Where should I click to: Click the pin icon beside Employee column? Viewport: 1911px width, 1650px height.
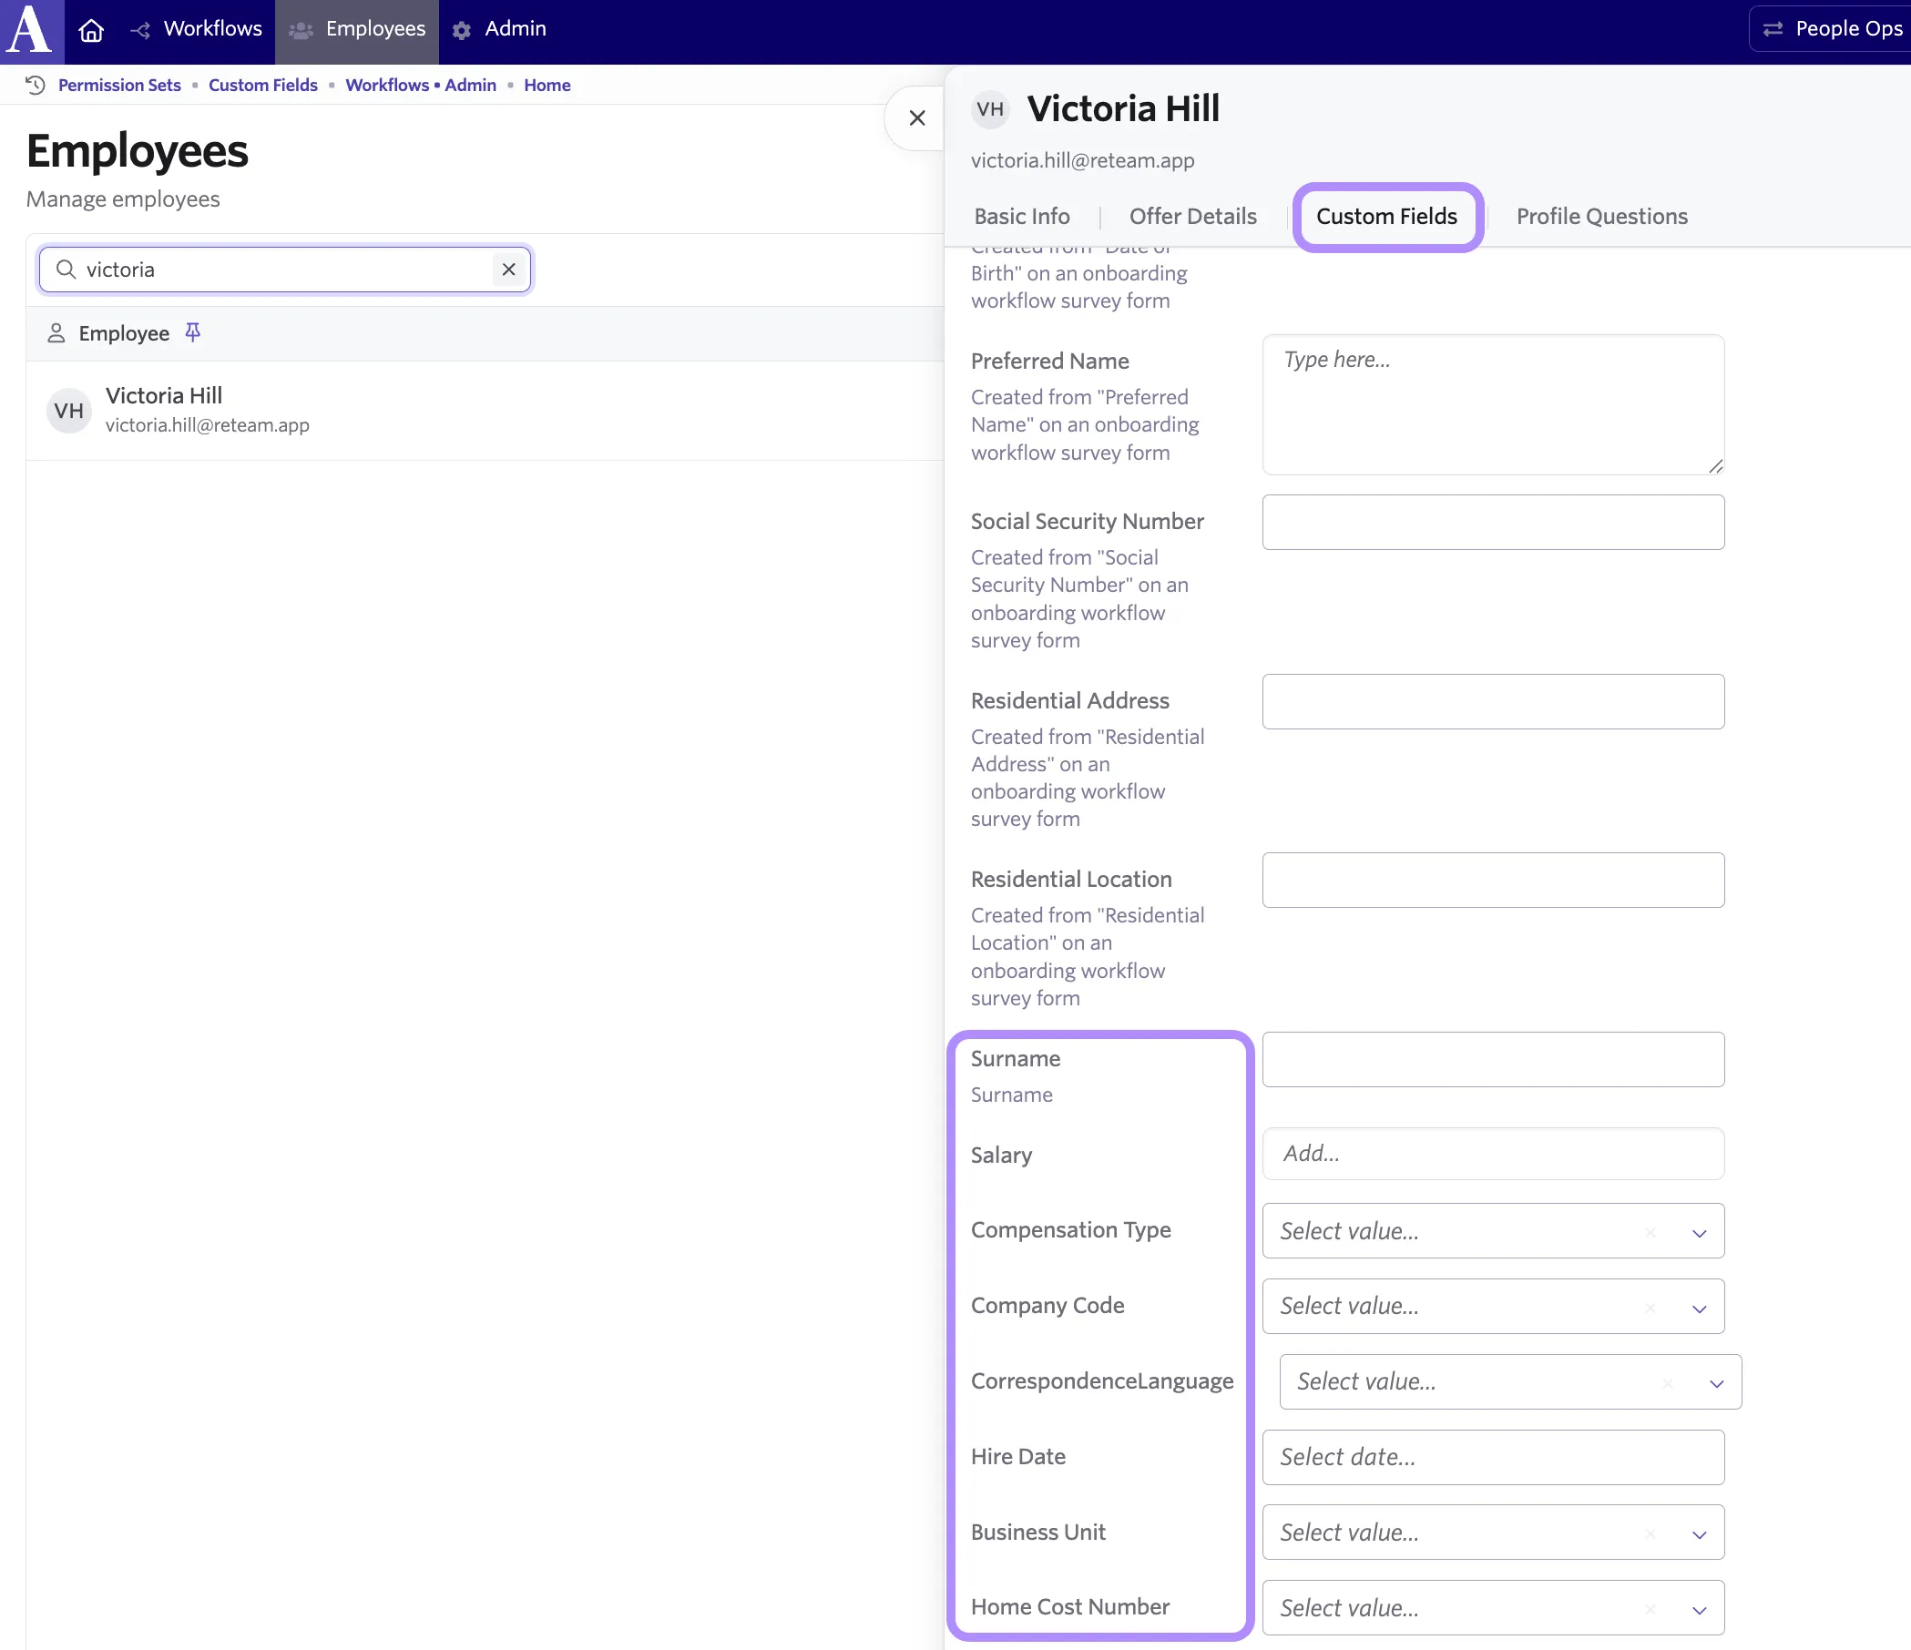[193, 332]
